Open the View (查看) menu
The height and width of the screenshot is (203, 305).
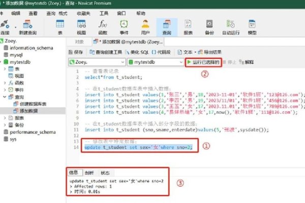click(x=33, y=13)
